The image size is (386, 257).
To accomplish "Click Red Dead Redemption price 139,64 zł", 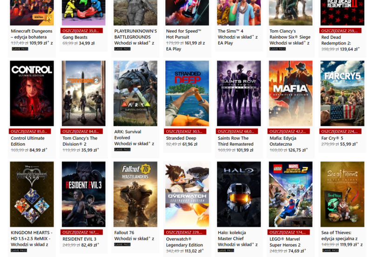I will pyautogui.click(x=350, y=49).
